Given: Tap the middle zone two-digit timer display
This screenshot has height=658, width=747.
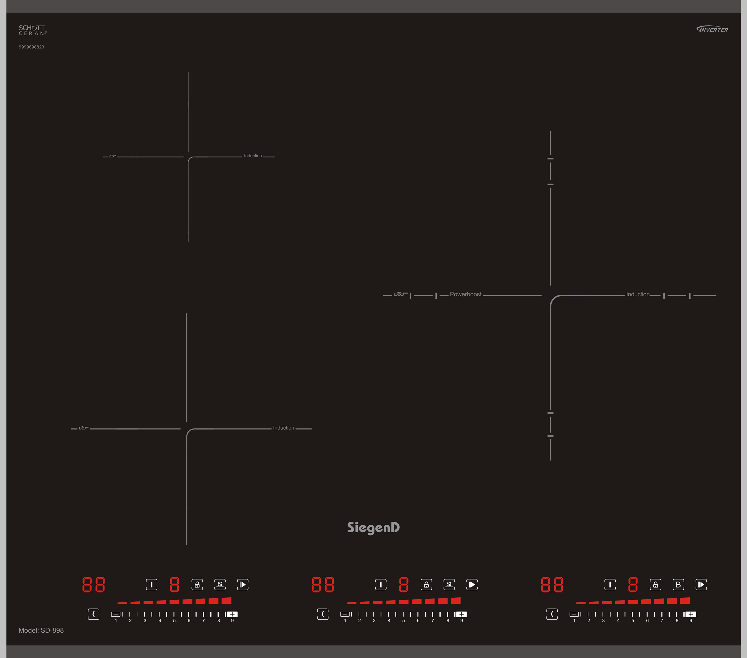Looking at the screenshot, I should [323, 584].
